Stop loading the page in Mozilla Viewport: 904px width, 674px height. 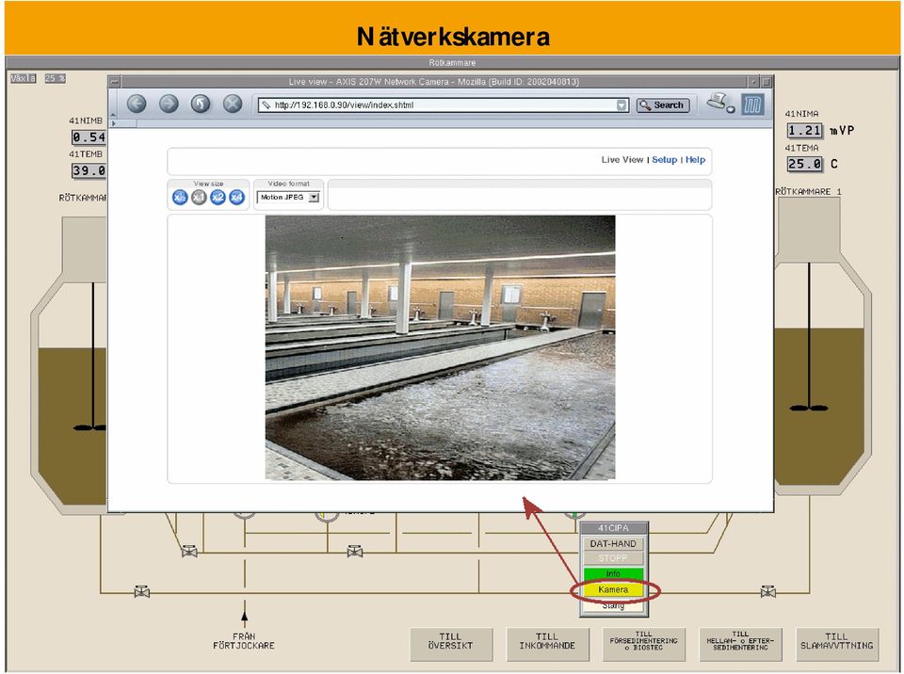click(233, 104)
